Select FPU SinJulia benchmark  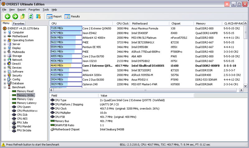click(x=24, y=130)
